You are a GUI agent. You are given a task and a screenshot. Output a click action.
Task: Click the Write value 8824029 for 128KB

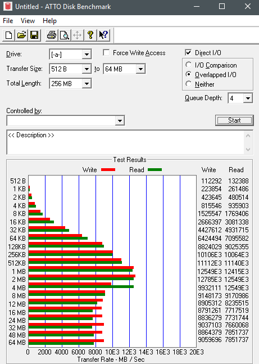210,247
